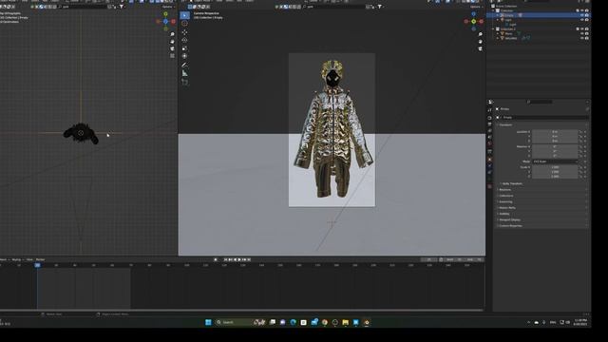Open the Object Data properties tab at bottom

tap(490, 186)
